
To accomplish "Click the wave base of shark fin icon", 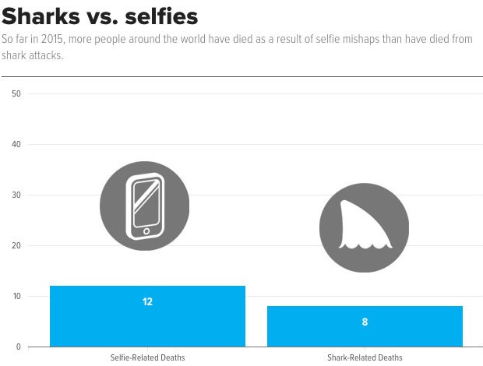I will [365, 246].
